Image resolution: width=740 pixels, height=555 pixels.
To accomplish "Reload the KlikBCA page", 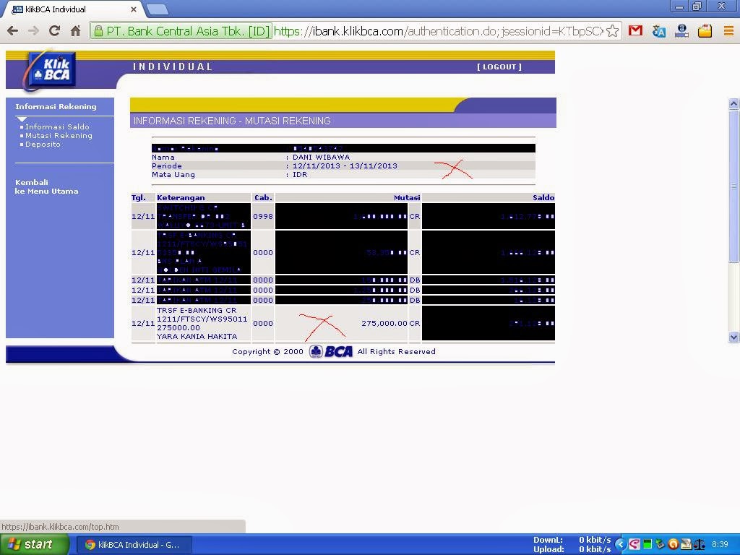I will (x=55, y=31).
